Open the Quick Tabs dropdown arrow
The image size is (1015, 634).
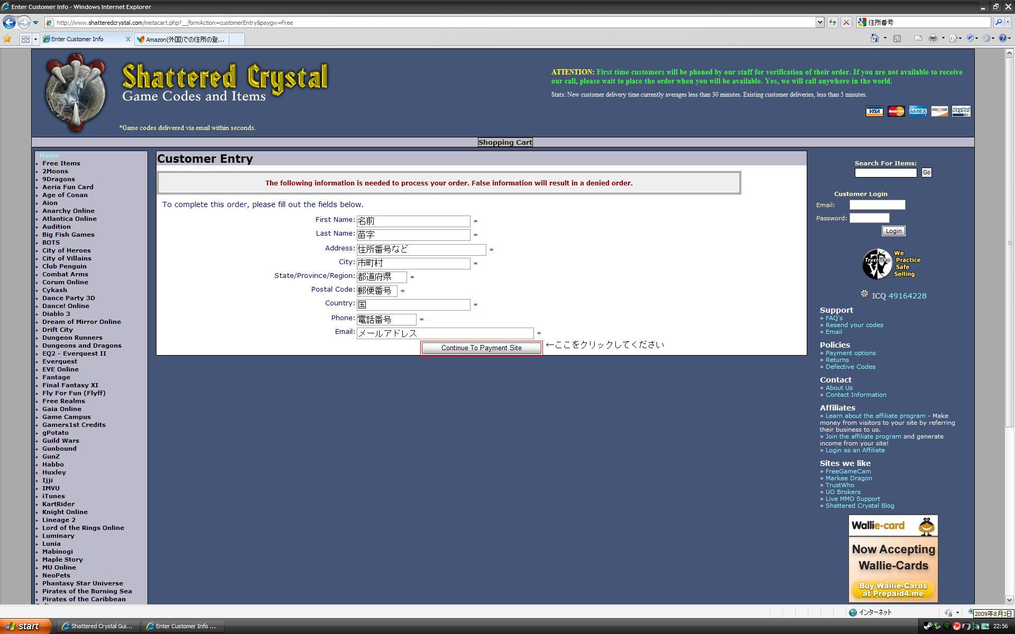[35, 39]
